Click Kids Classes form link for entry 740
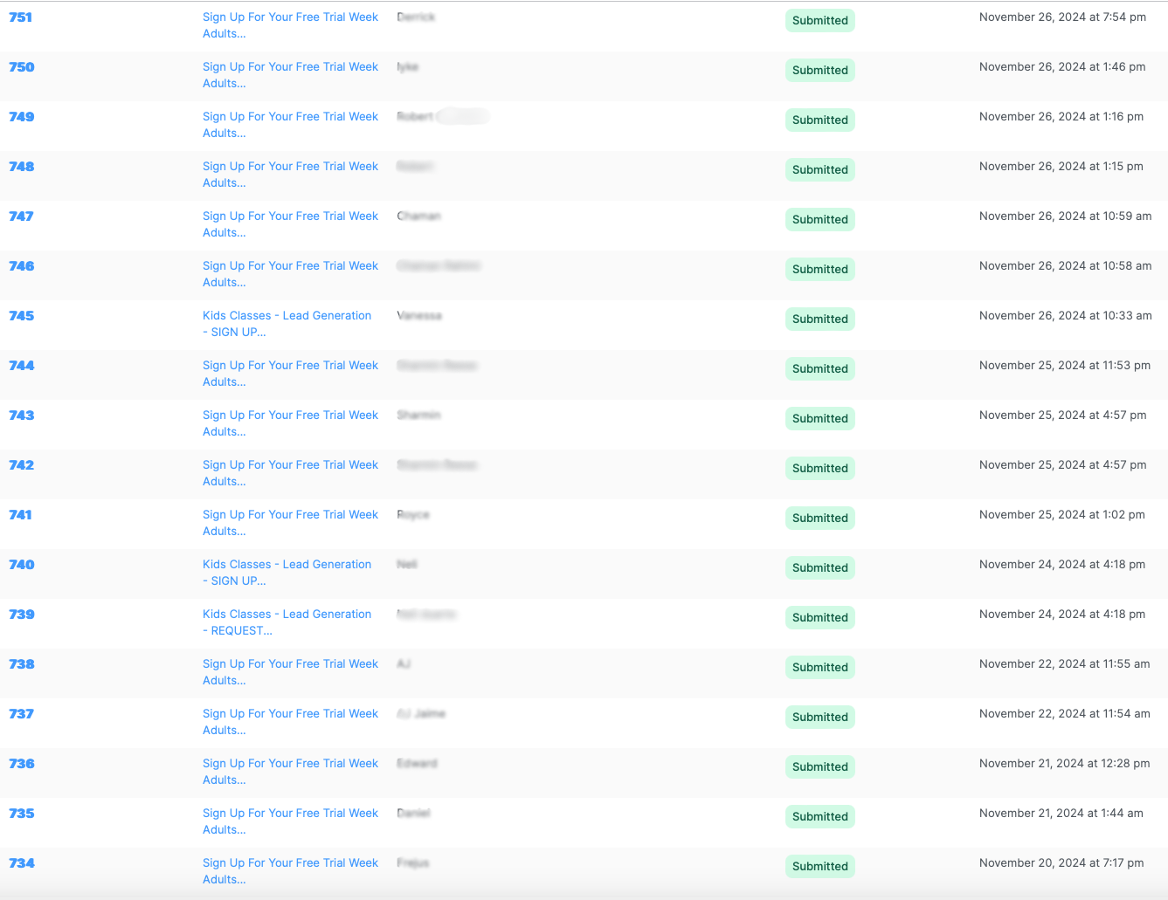The width and height of the screenshot is (1168, 900). point(287,565)
